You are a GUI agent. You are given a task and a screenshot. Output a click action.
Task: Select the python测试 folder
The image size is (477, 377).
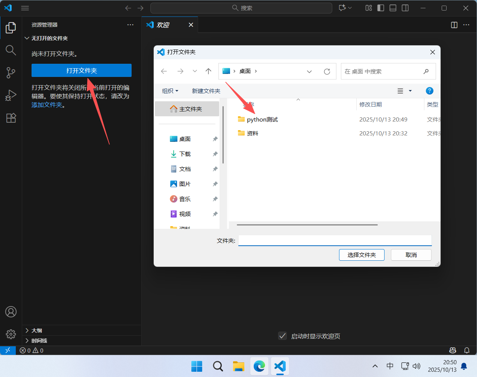[x=262, y=119]
